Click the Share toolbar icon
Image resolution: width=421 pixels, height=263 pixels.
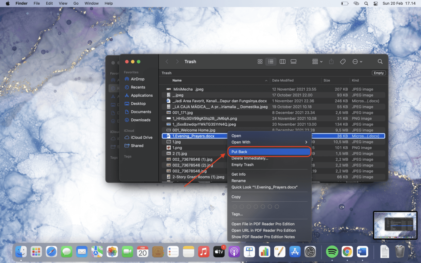331,62
